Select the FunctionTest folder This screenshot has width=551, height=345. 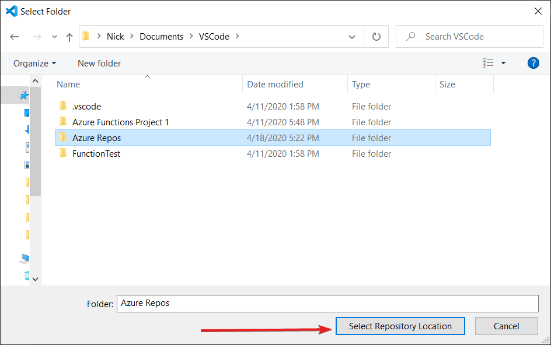click(x=96, y=154)
